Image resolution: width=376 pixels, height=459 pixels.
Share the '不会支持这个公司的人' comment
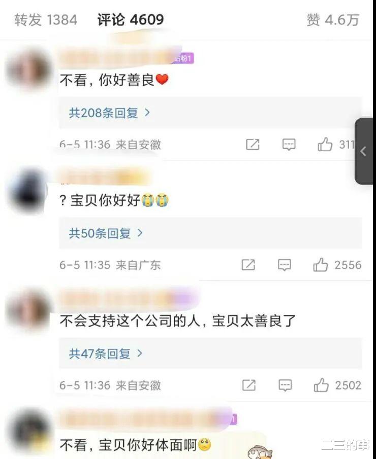click(x=248, y=385)
